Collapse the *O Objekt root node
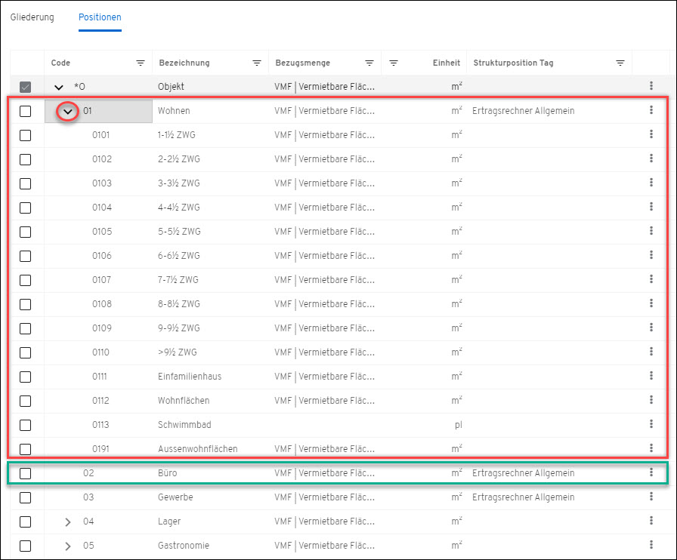This screenshot has width=677, height=560. (59, 87)
